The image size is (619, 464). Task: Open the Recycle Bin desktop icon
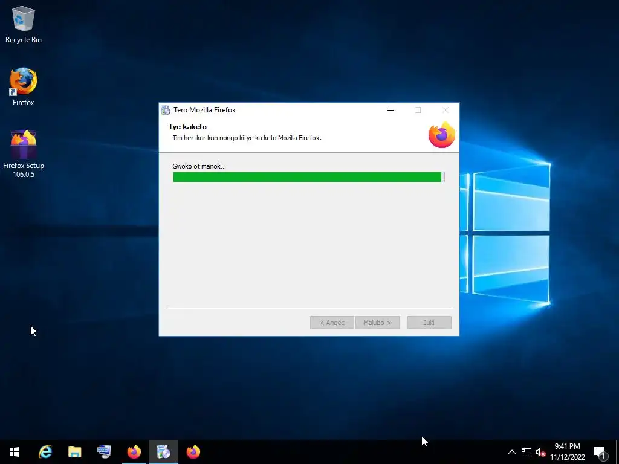coord(24,24)
